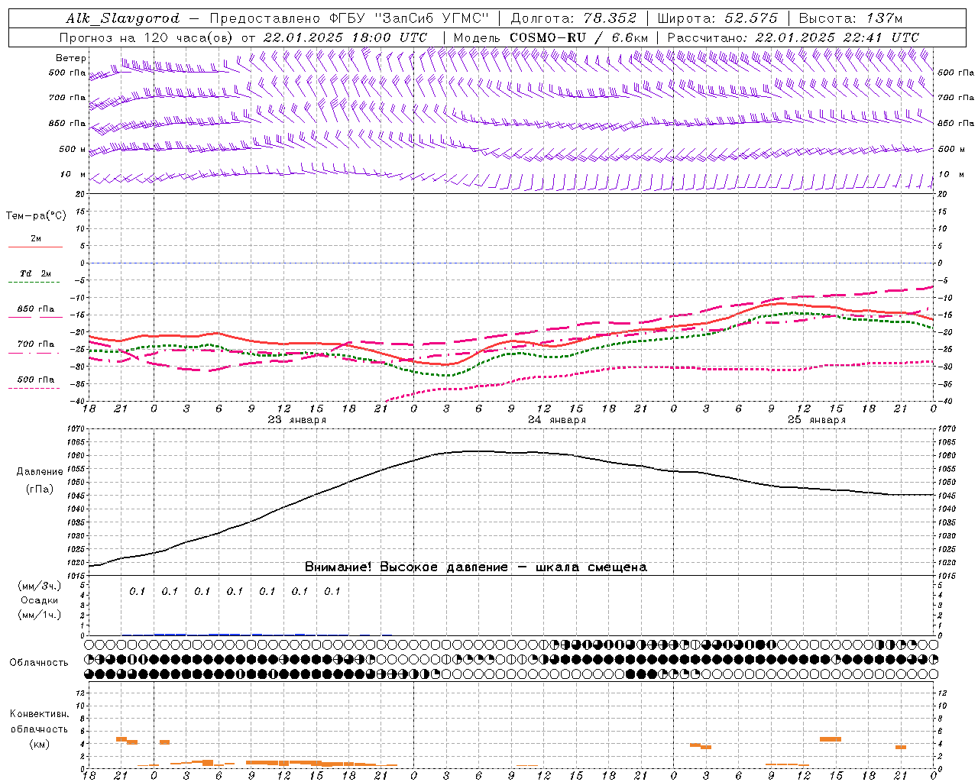The width and height of the screenshot is (978, 782).
Task: Select the Td 2м legend entry
Action: click(x=35, y=273)
